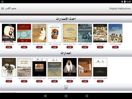
Task: Open the colorful abstract art book cover
Action: [54, 33]
